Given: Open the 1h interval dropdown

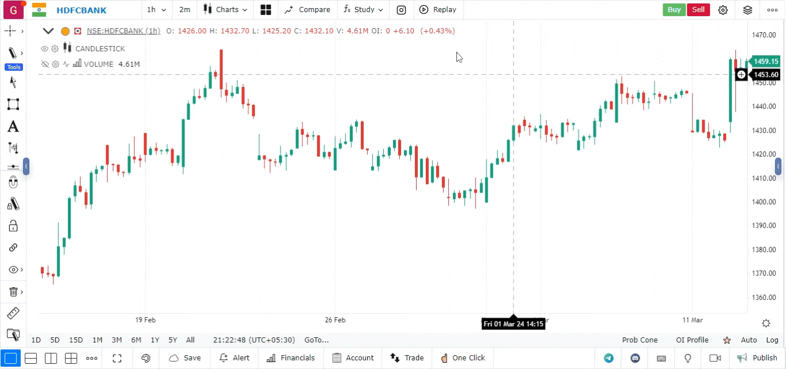Looking at the screenshot, I should point(156,10).
